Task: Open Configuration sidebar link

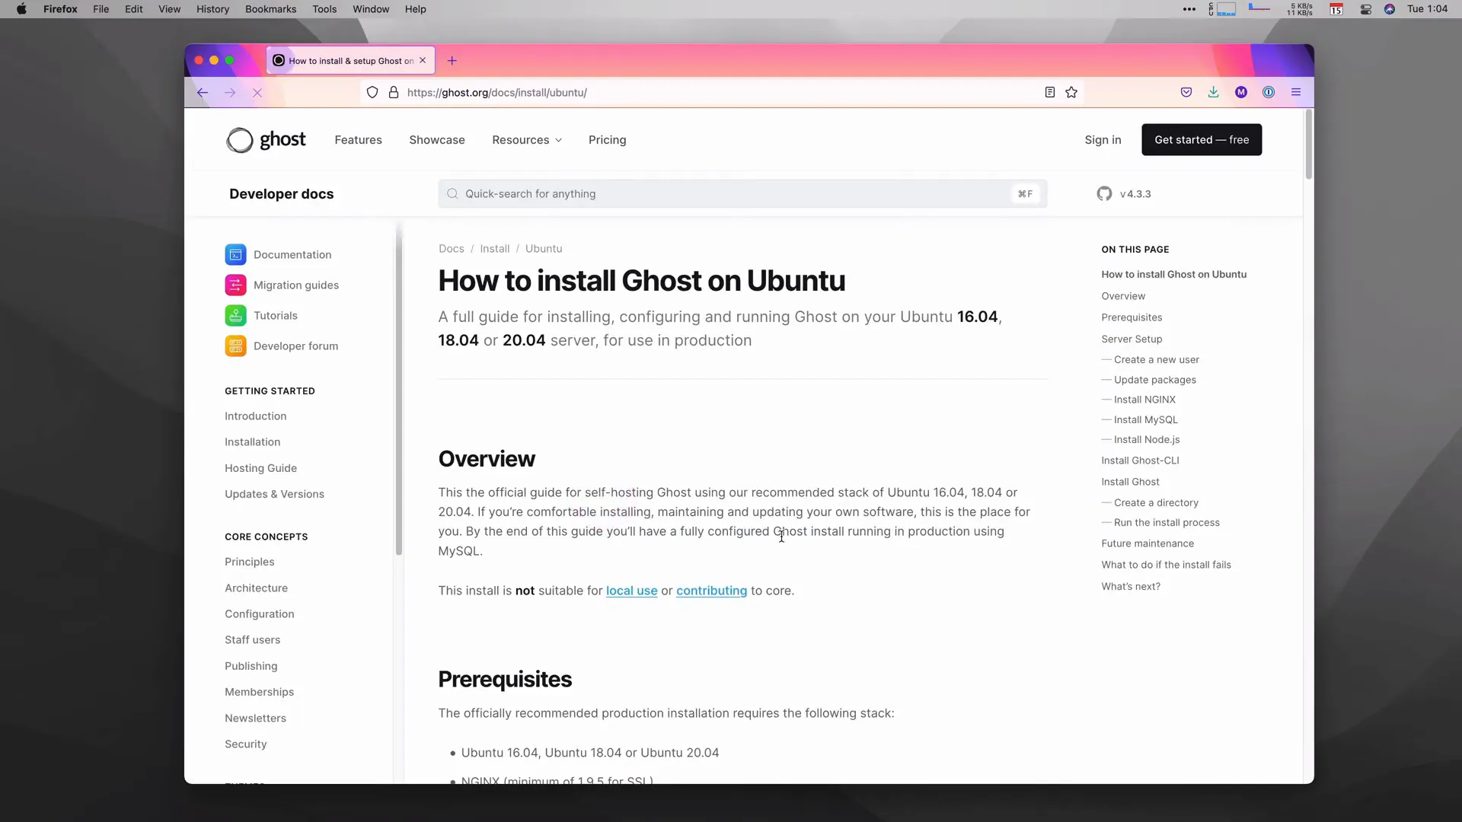Action: (260, 614)
